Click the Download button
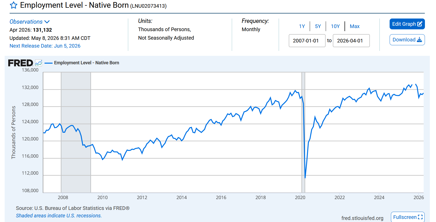This screenshot has width=436, height=222. pyautogui.click(x=407, y=40)
